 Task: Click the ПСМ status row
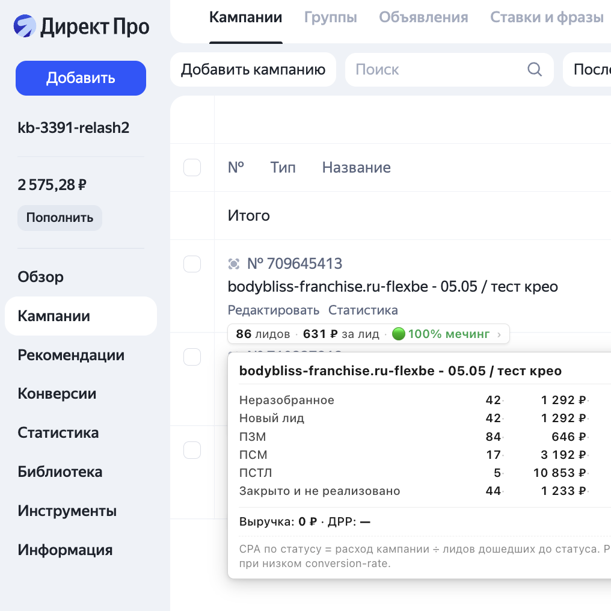tap(413, 455)
